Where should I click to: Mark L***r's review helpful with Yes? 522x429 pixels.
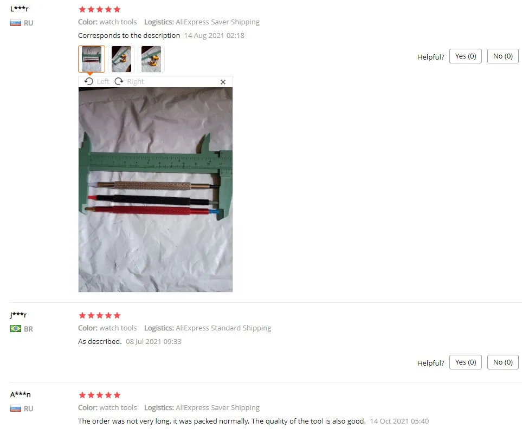[x=466, y=56]
